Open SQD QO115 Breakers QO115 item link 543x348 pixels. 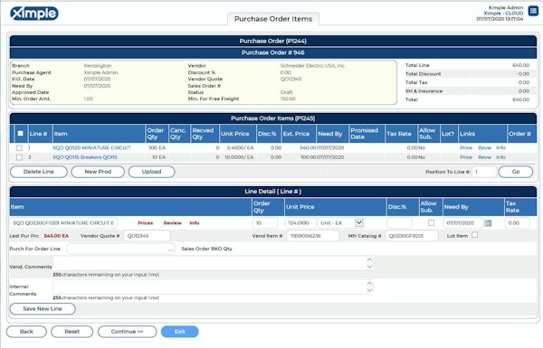85,157
